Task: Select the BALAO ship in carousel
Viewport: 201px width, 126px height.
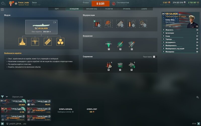Action: pos(39,103)
